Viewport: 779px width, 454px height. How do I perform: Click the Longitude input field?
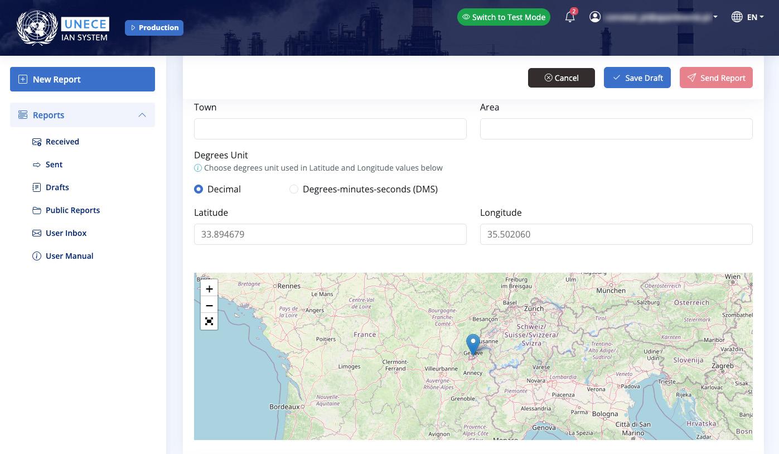point(616,234)
